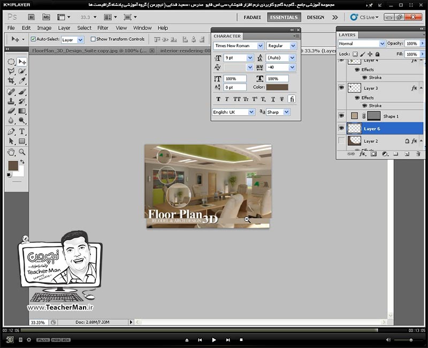
Task: Select the History Brush tool
Action: tap(22, 101)
